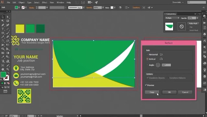
Task: Open the Object menu
Action: click(x=22, y=2)
